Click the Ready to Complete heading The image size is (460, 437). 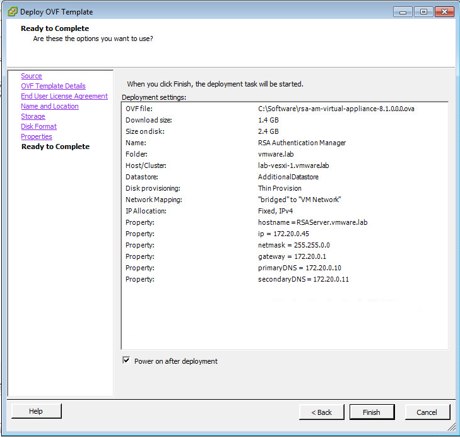(55, 28)
